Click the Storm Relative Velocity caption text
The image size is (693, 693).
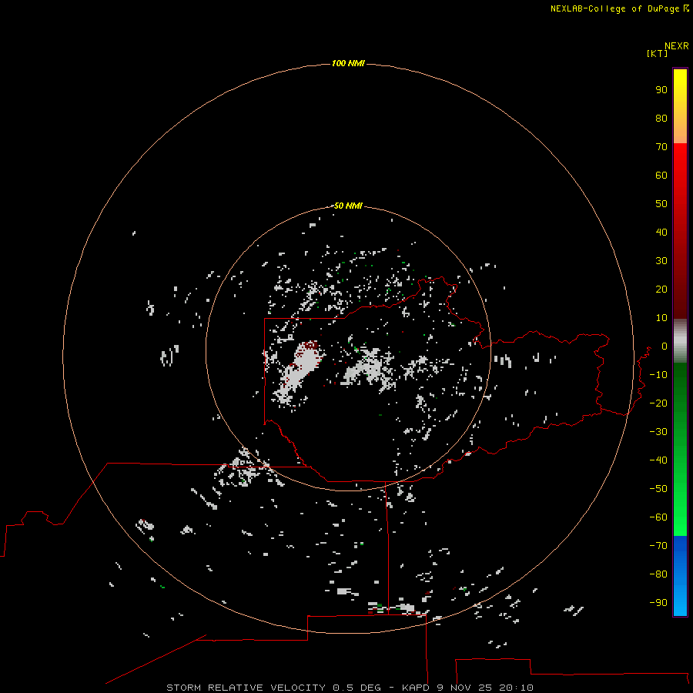coord(350,688)
